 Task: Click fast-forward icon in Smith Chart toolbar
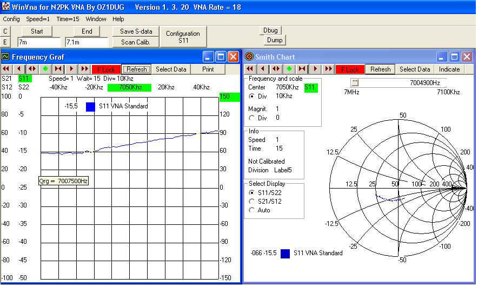pyautogui.click(x=328, y=69)
